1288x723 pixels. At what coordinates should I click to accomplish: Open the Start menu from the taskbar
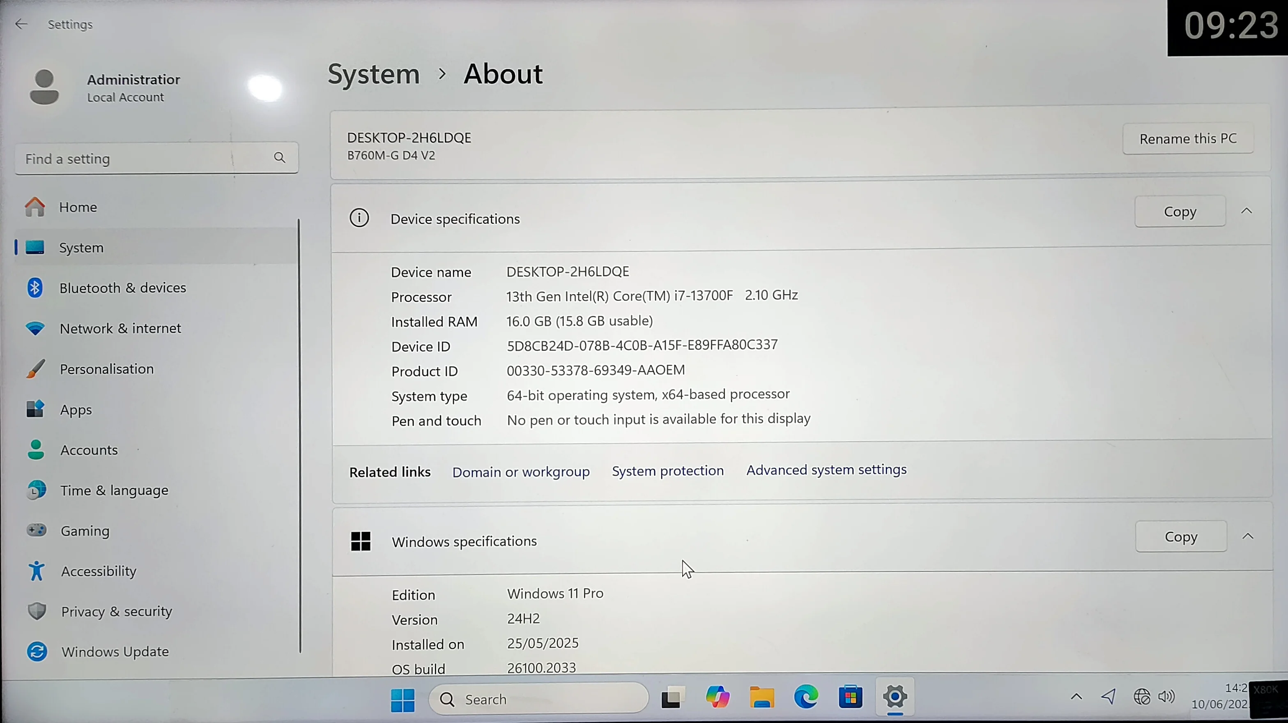402,700
